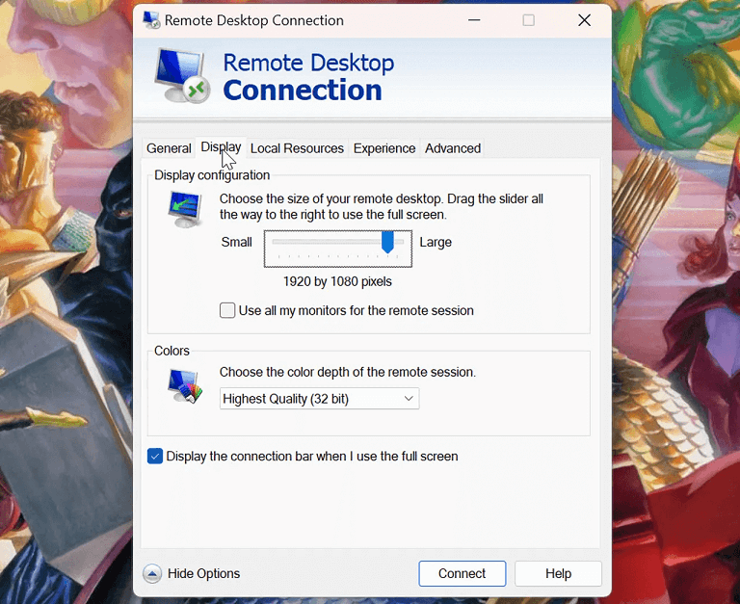
Task: Click the Colors group label
Action: tap(172, 351)
